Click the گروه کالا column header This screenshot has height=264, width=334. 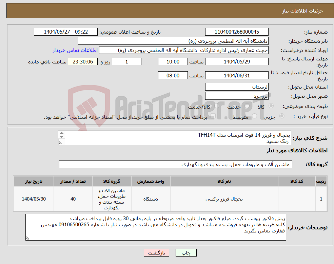pyautogui.click(x=112, y=181)
